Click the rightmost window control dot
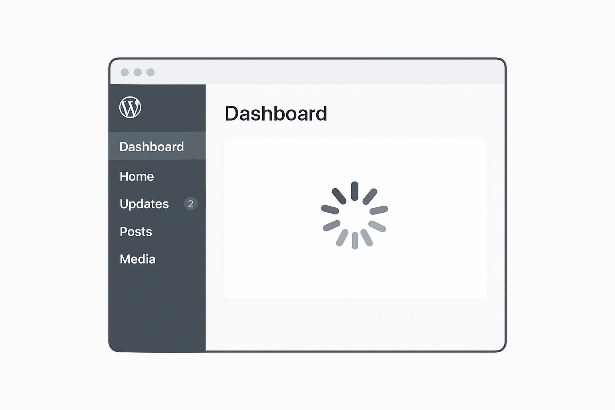The height and width of the screenshot is (410, 615). (x=151, y=72)
